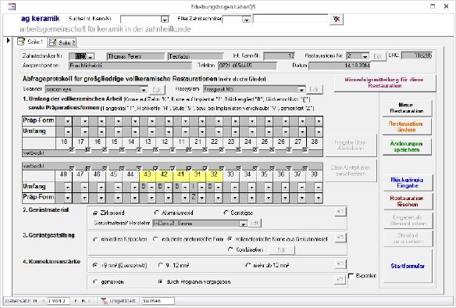Click the undo icon in the Gerüstmaterial section
The height and width of the screenshot is (308, 456).
point(340,212)
